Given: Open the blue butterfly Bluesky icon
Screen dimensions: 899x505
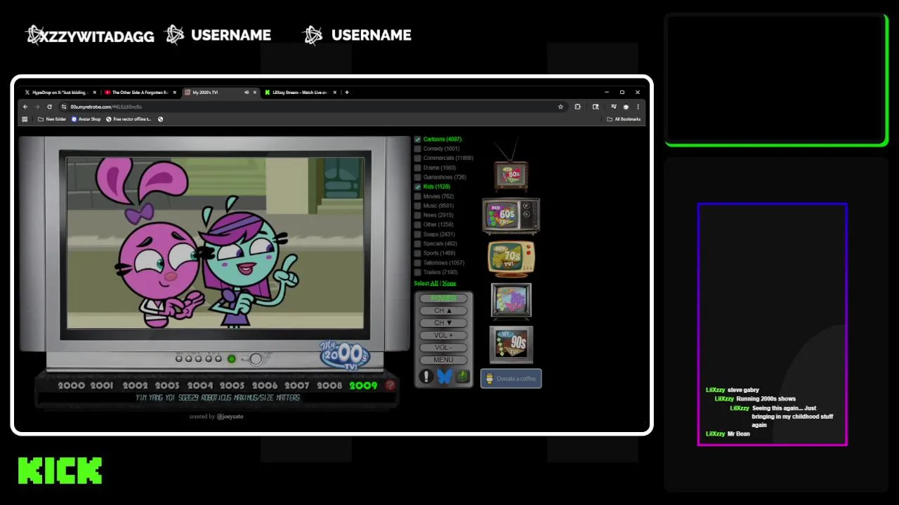Looking at the screenshot, I should pos(445,377).
